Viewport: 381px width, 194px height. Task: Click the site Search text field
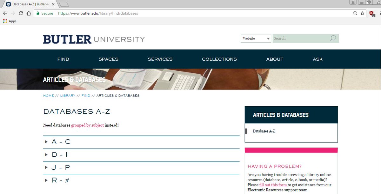[x=301, y=38]
